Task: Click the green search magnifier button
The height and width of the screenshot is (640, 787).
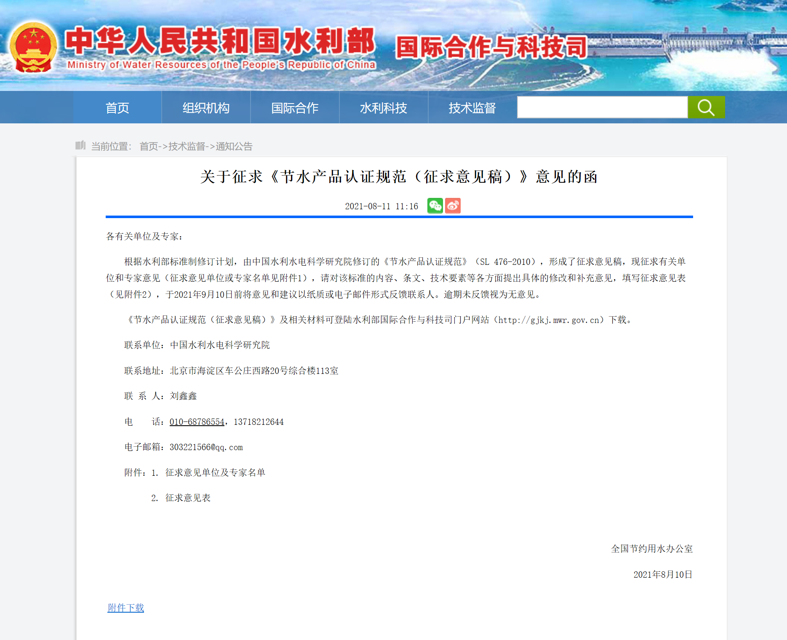Action: pos(706,107)
